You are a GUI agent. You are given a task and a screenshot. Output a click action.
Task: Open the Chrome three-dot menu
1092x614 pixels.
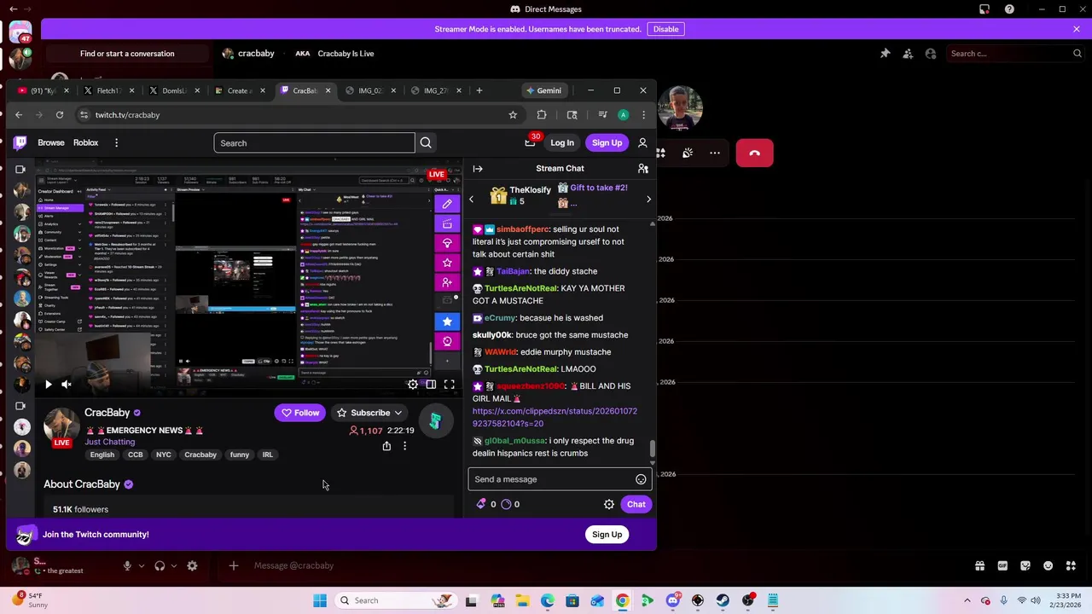[x=643, y=115]
